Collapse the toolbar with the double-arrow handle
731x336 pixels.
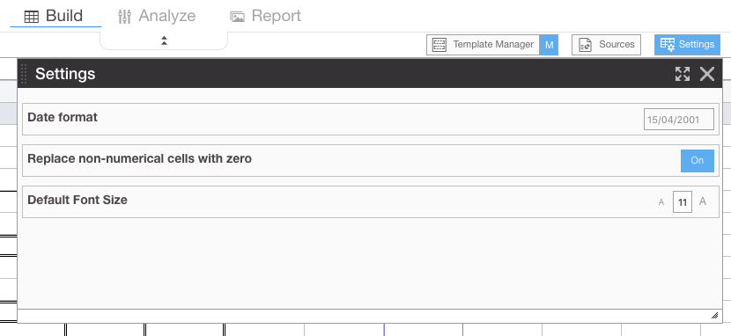164,40
